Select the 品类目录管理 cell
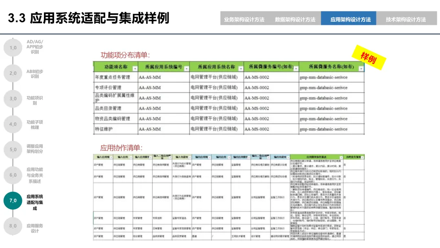 (116, 108)
